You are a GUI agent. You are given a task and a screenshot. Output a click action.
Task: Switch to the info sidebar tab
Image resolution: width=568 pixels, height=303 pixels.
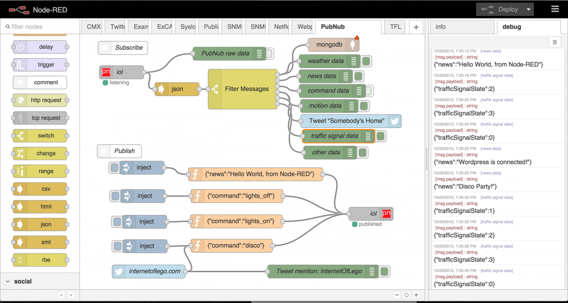(441, 27)
